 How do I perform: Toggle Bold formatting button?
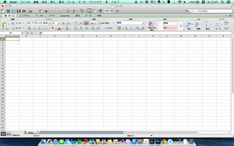pos(29,28)
